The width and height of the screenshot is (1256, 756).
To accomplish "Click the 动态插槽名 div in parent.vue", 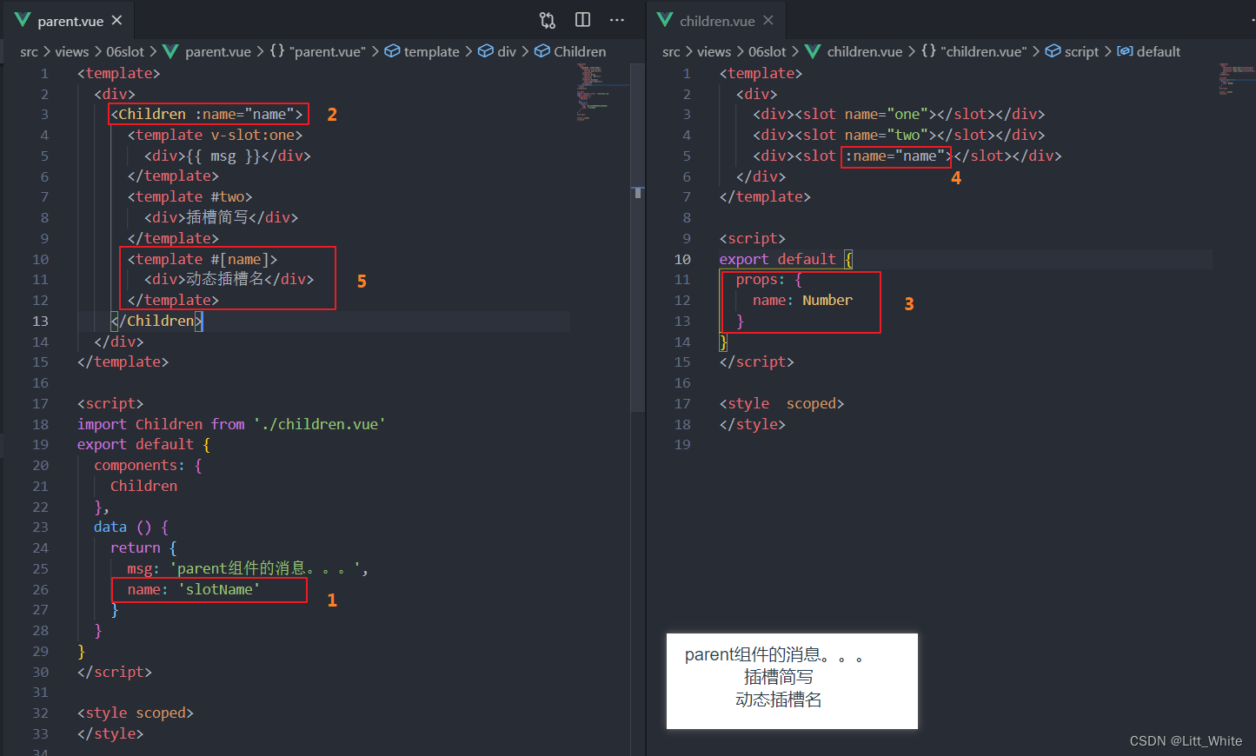I will (x=229, y=279).
